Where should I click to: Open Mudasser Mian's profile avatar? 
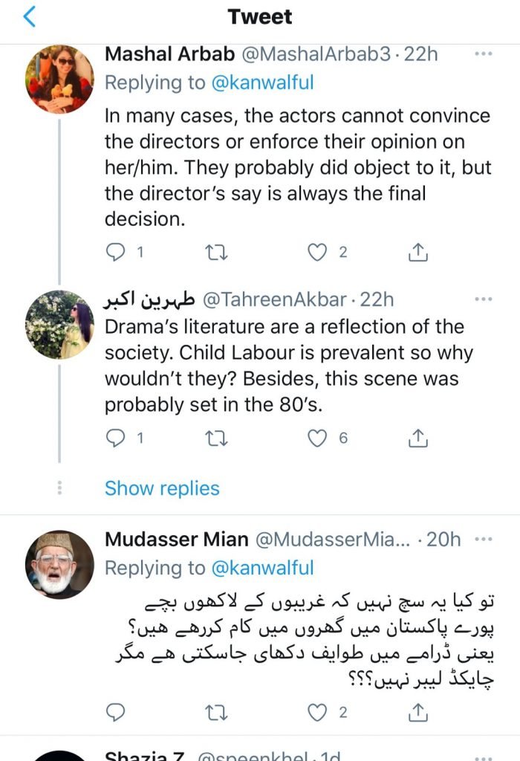click(x=59, y=565)
